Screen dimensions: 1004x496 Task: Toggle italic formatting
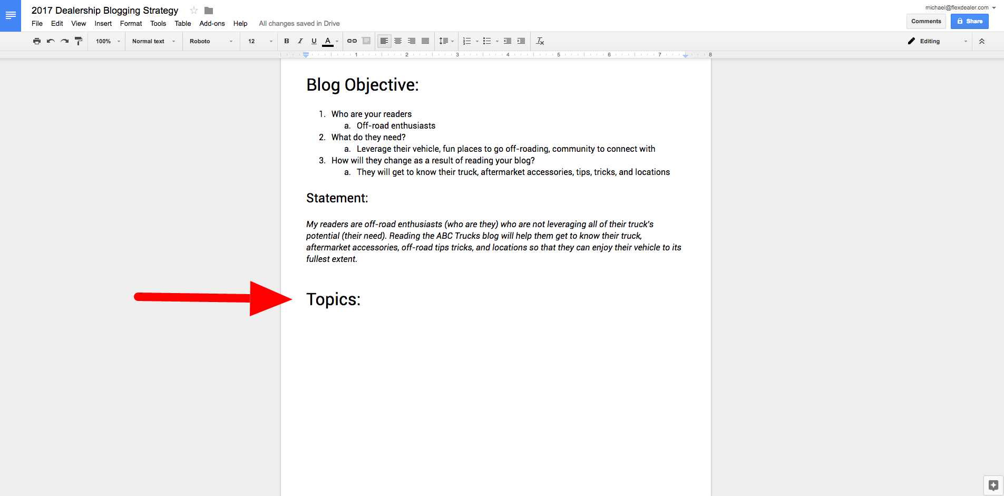point(300,41)
